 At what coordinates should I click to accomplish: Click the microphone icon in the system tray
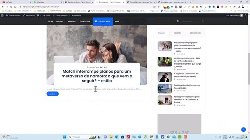point(220,137)
